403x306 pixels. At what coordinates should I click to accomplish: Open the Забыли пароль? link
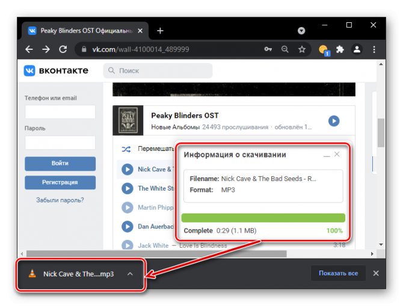click(60, 200)
